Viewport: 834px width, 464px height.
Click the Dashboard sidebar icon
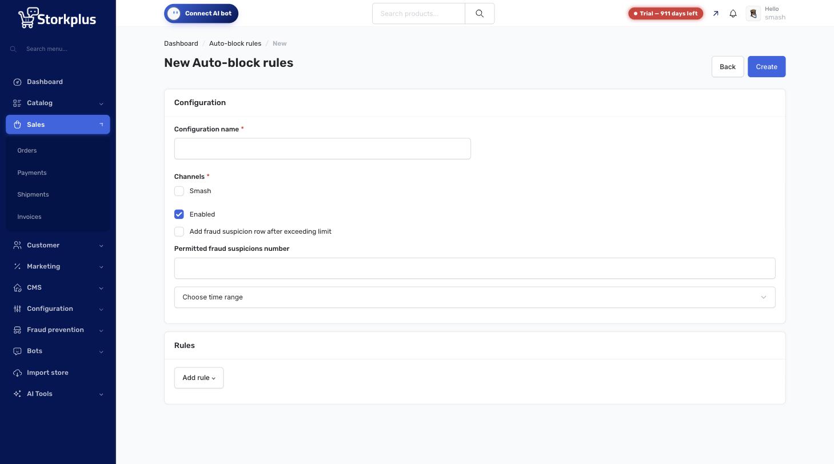click(x=17, y=82)
